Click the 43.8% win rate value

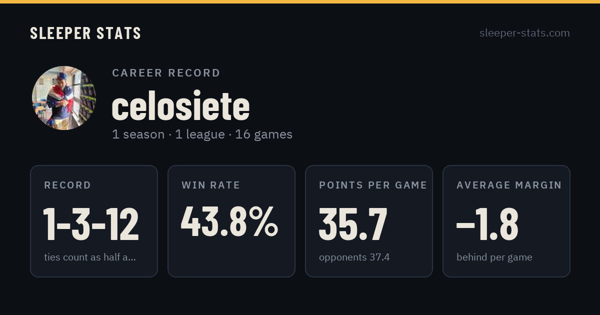[x=229, y=221]
